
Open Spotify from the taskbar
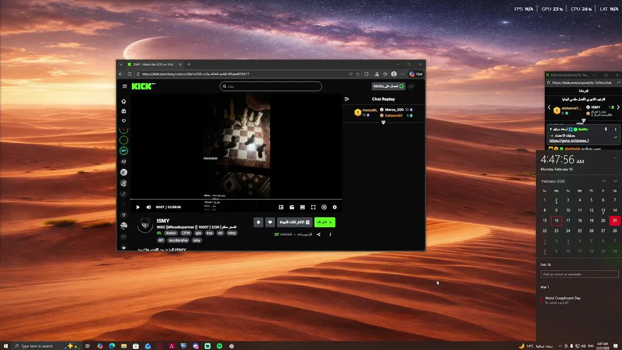pyautogui.click(x=220, y=346)
